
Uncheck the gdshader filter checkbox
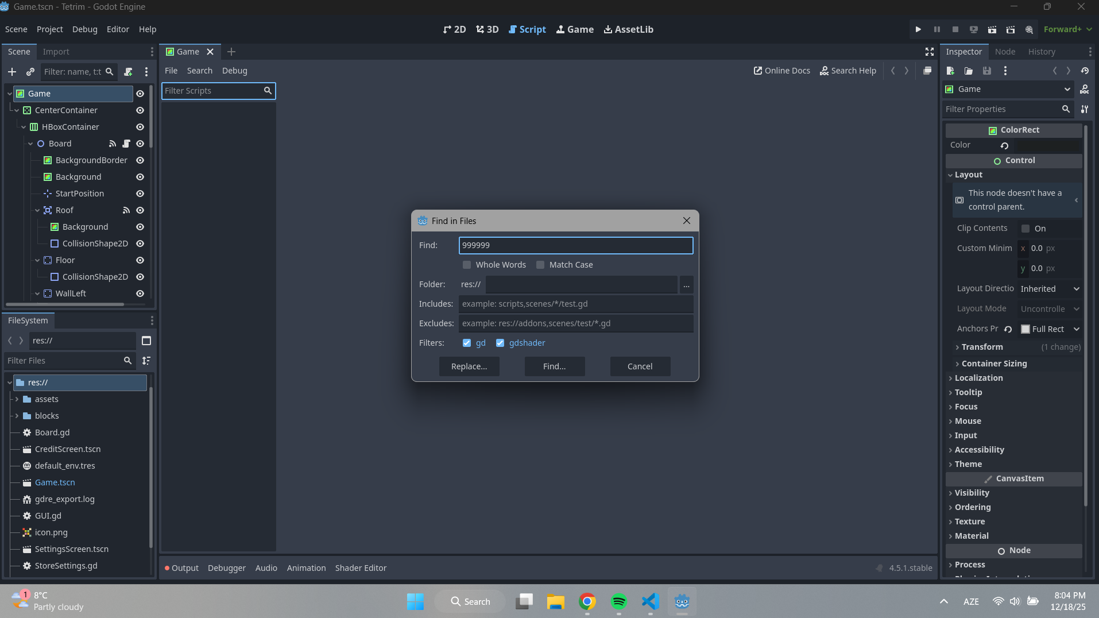pyautogui.click(x=500, y=343)
